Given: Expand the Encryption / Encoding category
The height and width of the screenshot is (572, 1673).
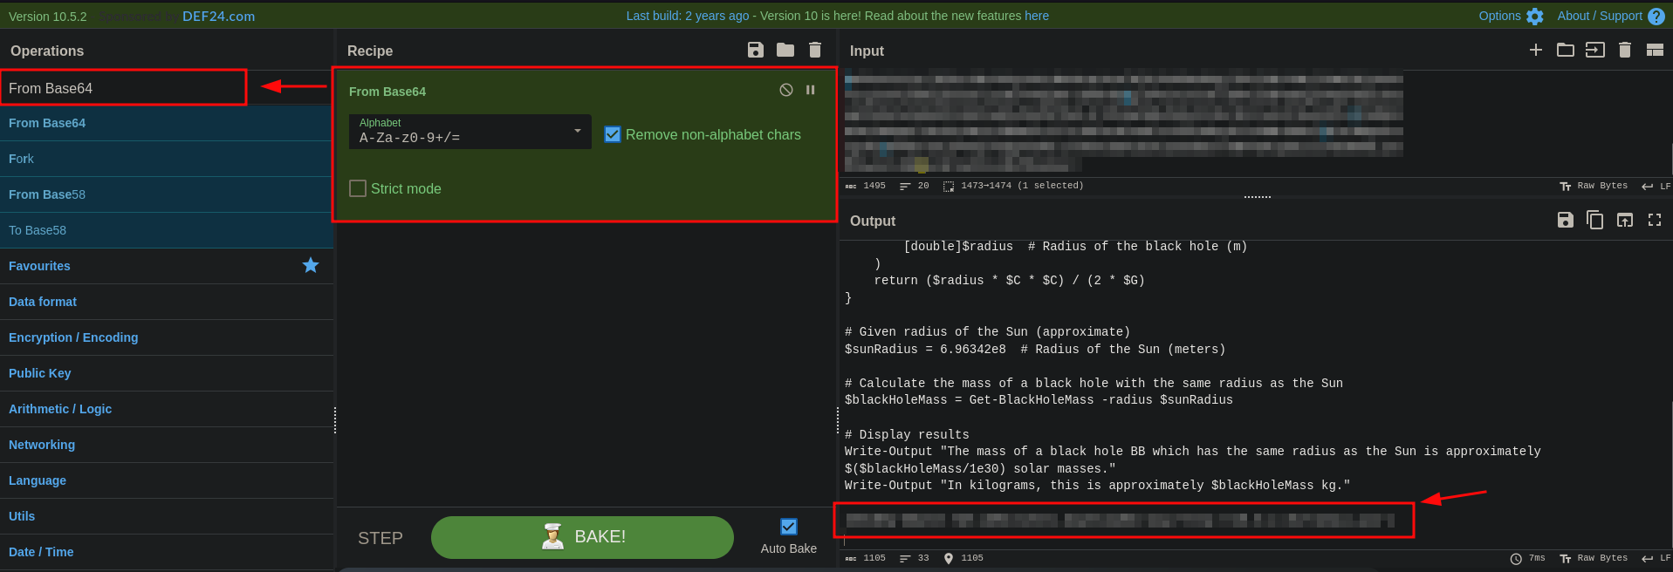Looking at the screenshot, I should point(73,337).
